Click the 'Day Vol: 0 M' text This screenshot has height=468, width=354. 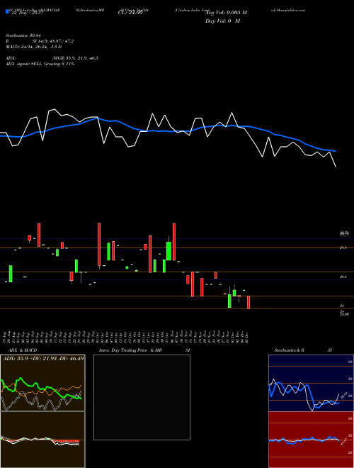[x=222, y=21]
